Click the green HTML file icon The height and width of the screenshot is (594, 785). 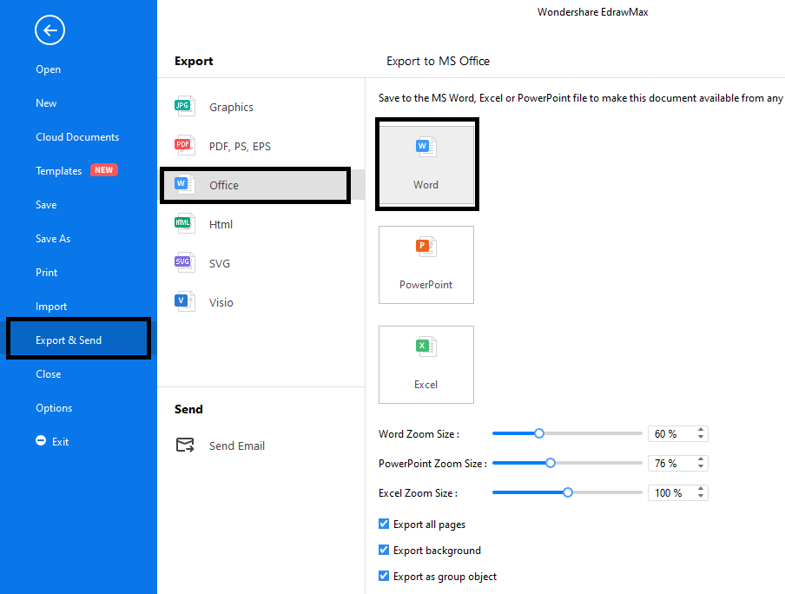pyautogui.click(x=184, y=223)
